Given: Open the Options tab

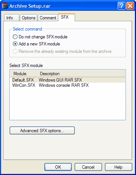Looking at the screenshot, I should (x=28, y=18).
